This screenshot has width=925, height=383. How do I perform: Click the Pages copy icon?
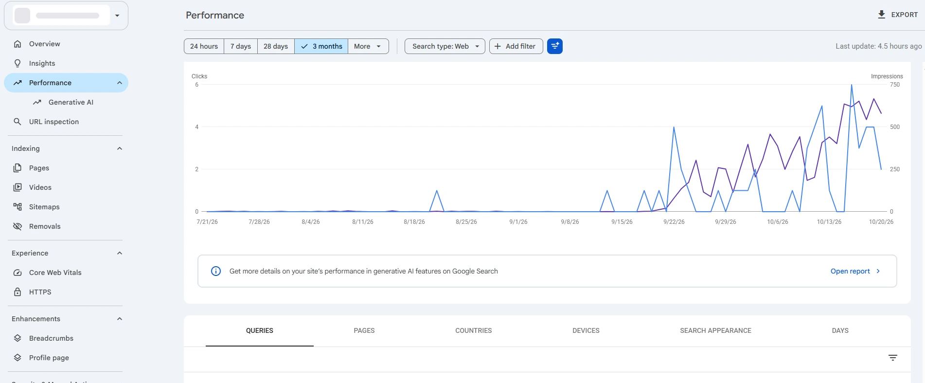18,168
